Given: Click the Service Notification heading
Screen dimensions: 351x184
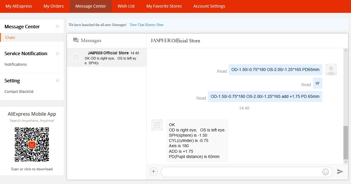Looking at the screenshot, I should pyautogui.click(x=26, y=53).
